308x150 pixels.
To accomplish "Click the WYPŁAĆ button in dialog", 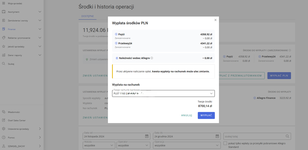I will (206, 116).
